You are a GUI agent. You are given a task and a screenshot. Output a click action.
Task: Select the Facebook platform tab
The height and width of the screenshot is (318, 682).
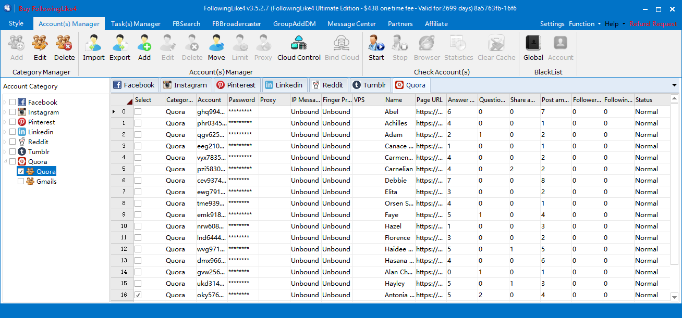click(135, 85)
